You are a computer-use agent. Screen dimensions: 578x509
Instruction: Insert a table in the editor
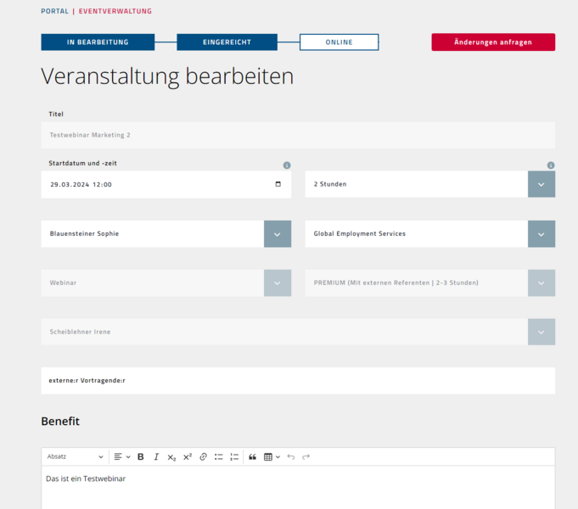tap(268, 456)
